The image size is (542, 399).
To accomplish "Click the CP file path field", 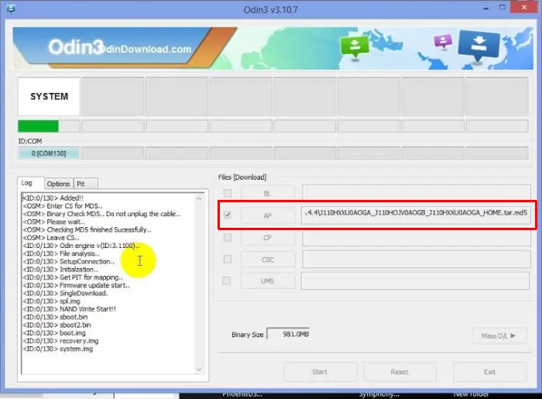I will pyautogui.click(x=417, y=238).
